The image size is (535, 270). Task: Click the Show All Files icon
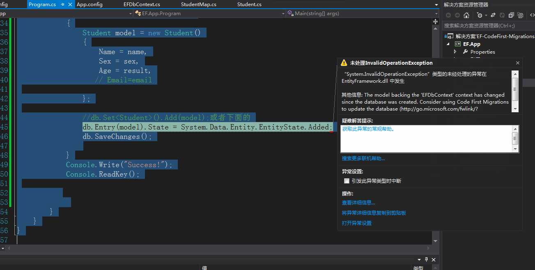coord(520,15)
